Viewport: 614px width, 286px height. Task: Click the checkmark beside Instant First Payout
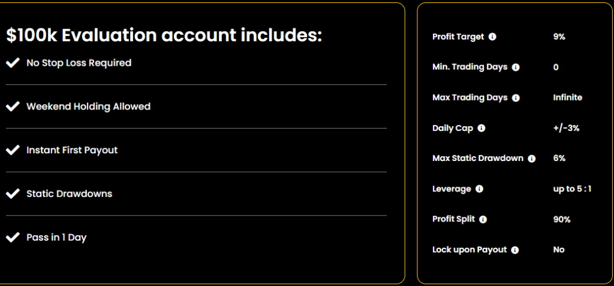pyautogui.click(x=13, y=150)
